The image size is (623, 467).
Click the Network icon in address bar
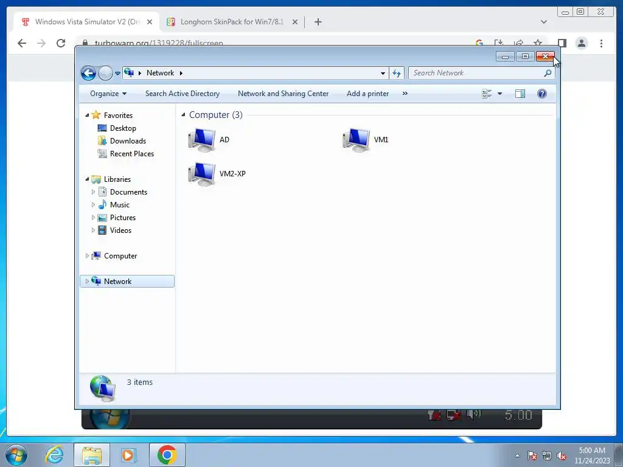[129, 73]
